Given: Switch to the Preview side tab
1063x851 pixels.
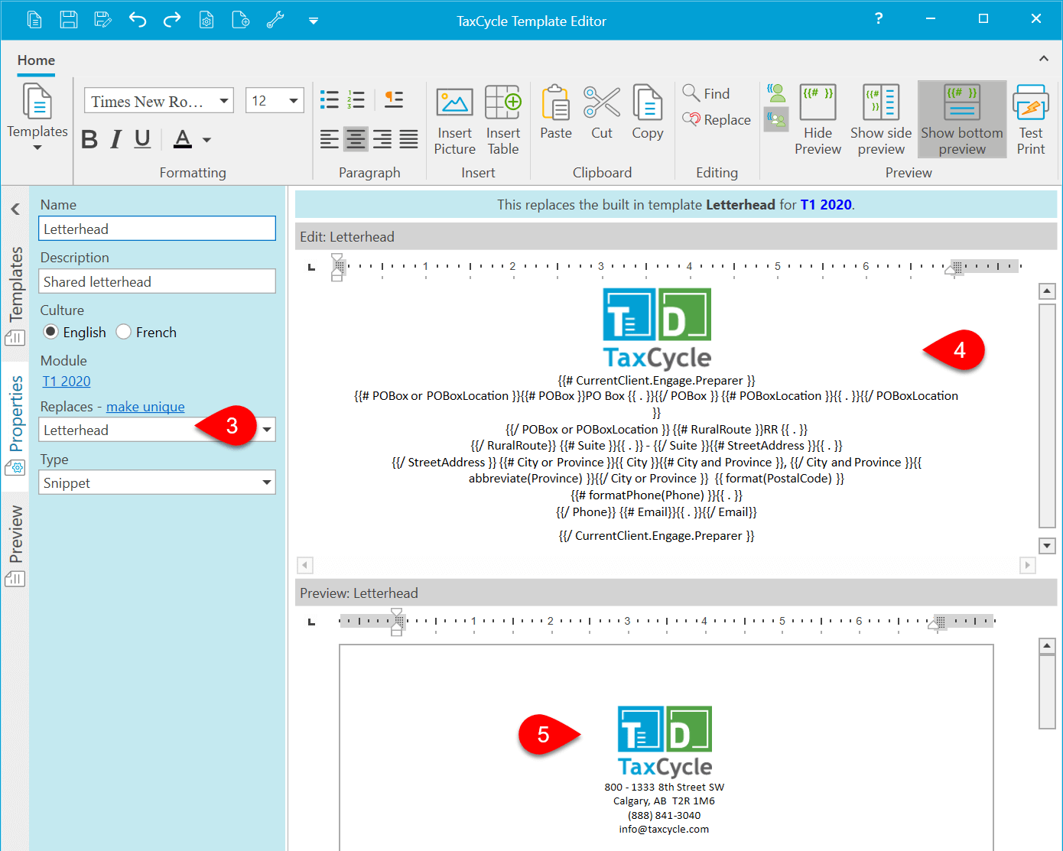Looking at the screenshot, I should (15, 545).
